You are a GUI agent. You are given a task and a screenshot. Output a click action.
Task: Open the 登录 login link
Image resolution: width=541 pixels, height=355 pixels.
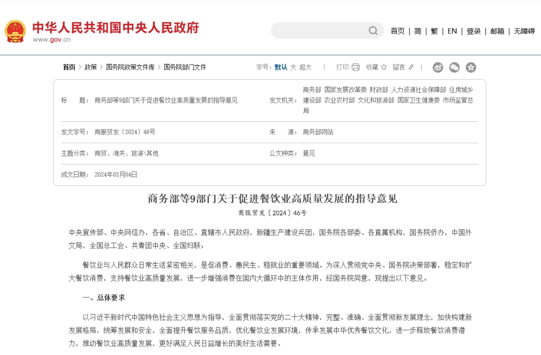click(474, 31)
